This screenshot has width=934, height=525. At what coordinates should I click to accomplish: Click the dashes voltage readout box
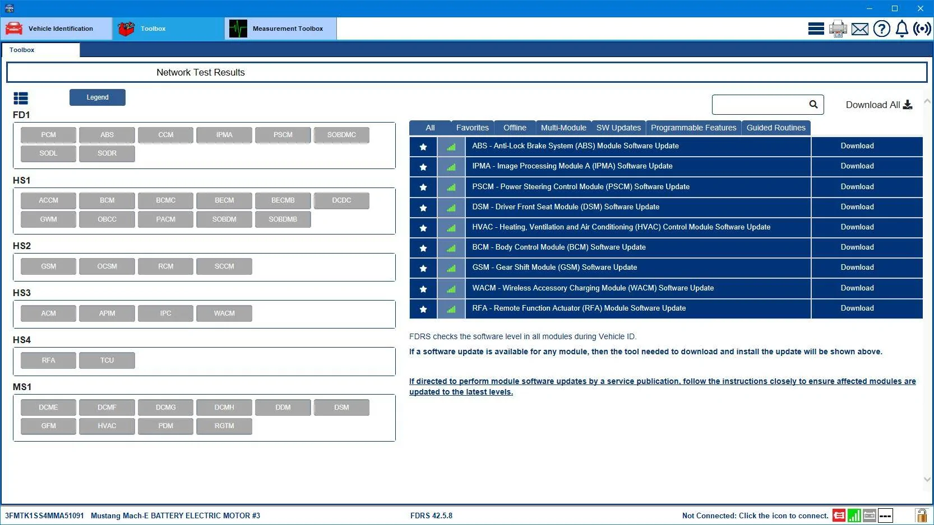point(885,515)
